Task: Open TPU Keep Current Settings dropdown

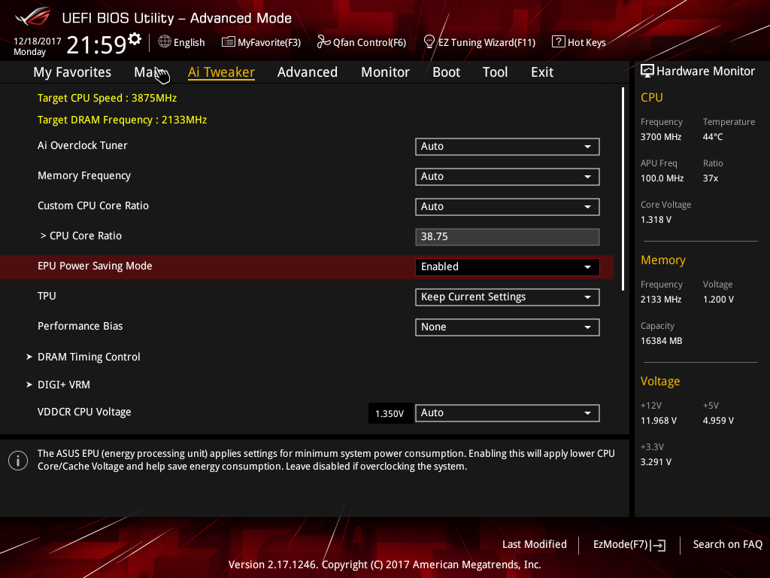Action: coord(508,297)
